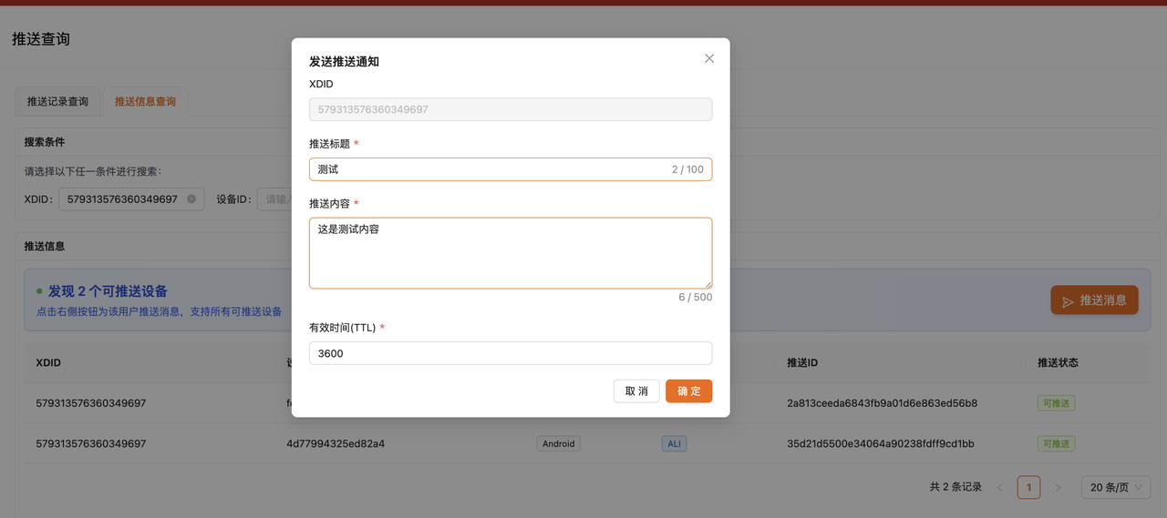Click the 推送消息 send button
The image size is (1167, 518).
point(1094,300)
